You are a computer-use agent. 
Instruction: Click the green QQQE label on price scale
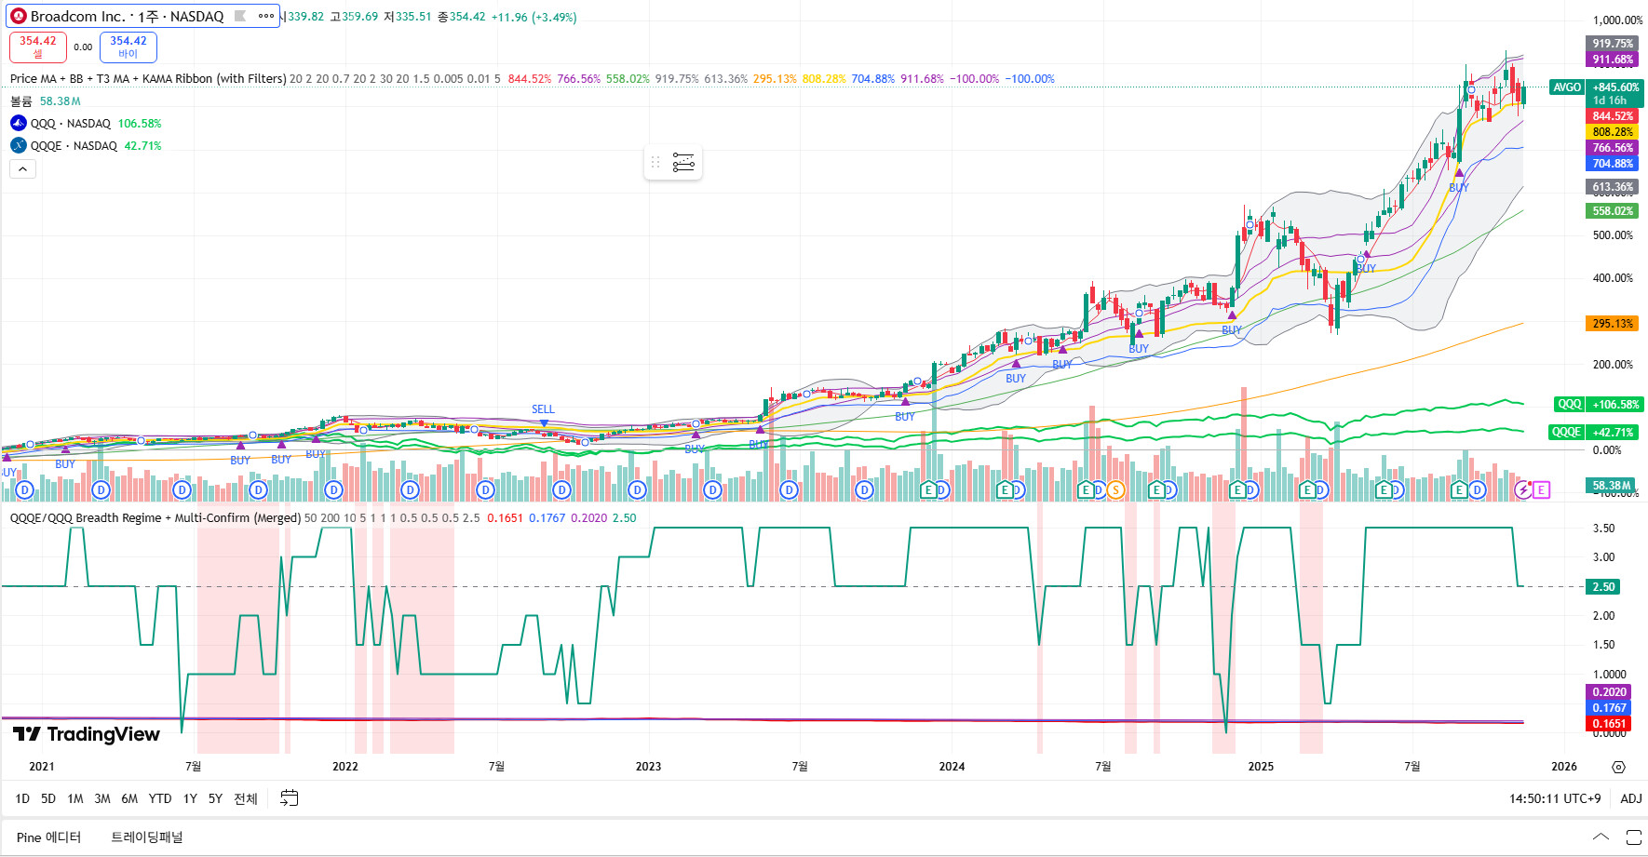click(1566, 432)
